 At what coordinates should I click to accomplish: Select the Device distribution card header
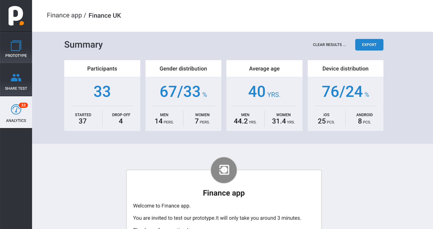[346, 69]
